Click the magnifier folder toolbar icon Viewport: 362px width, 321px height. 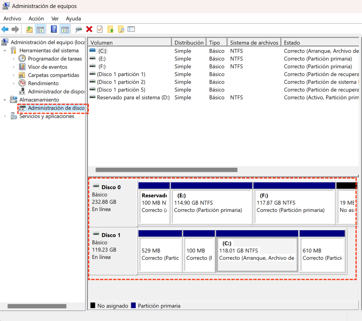[121, 29]
